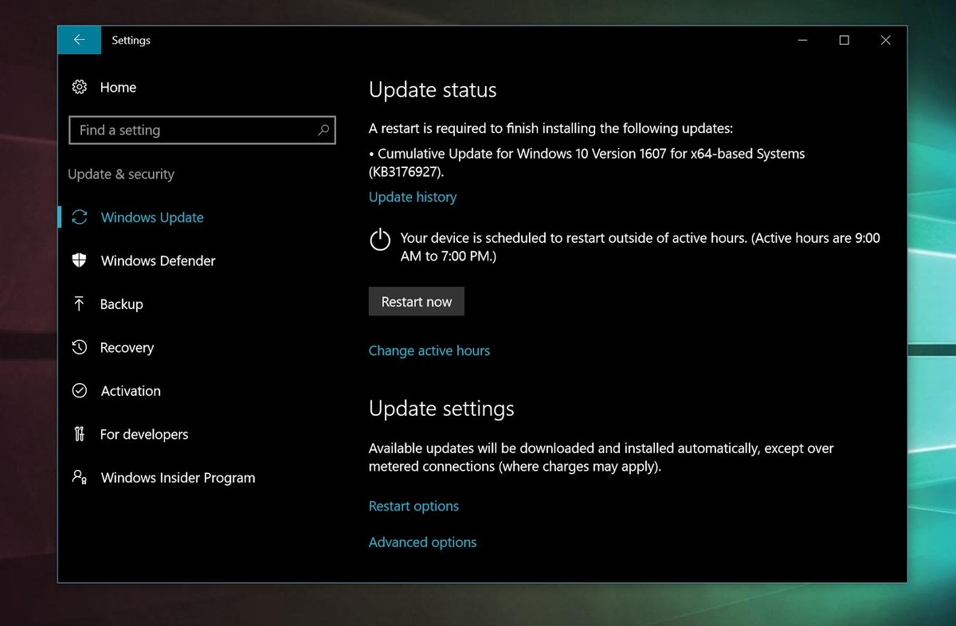Minimize the Settings window
The height and width of the screenshot is (626, 956).
click(x=803, y=40)
